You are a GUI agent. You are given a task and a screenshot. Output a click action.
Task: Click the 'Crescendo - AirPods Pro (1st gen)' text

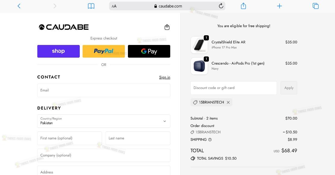238,63
